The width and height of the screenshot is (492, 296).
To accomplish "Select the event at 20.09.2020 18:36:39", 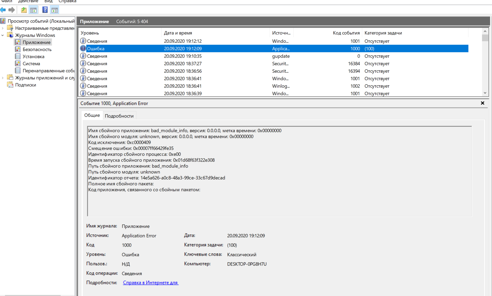I will (273, 94).
